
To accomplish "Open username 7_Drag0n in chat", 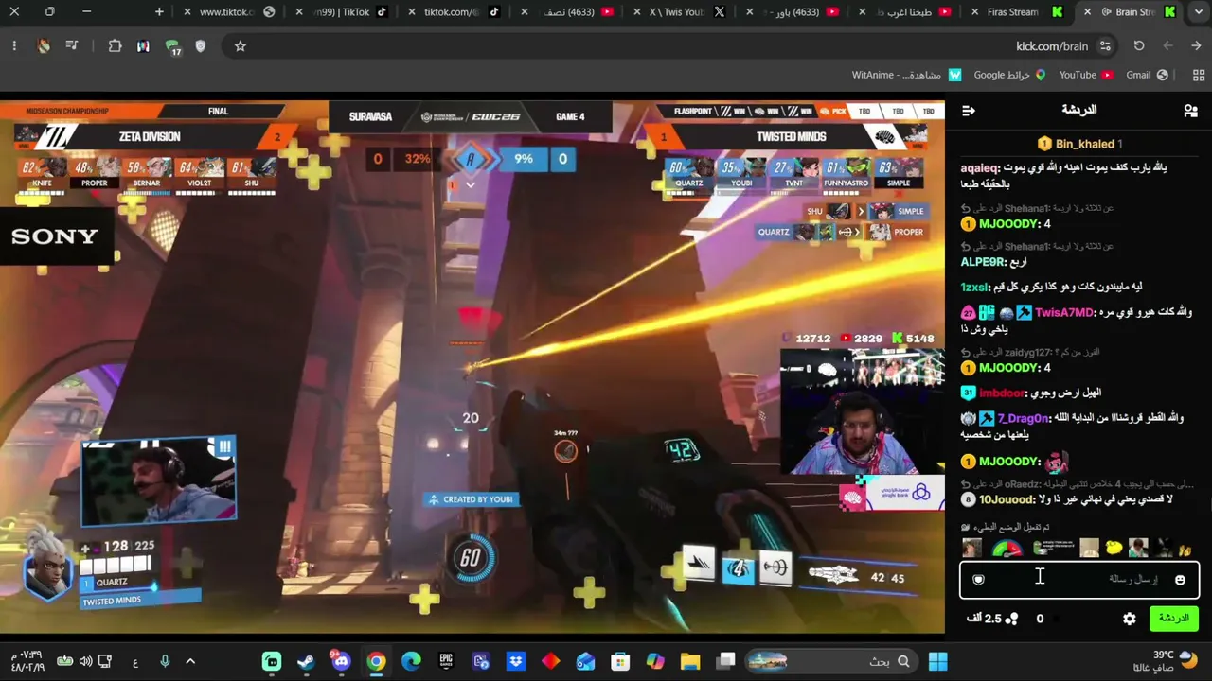I will pos(1024,418).
